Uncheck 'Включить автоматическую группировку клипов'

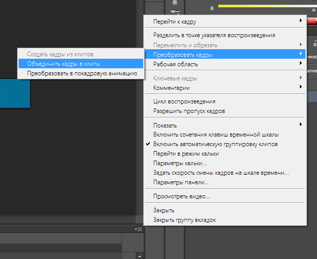[225, 144]
